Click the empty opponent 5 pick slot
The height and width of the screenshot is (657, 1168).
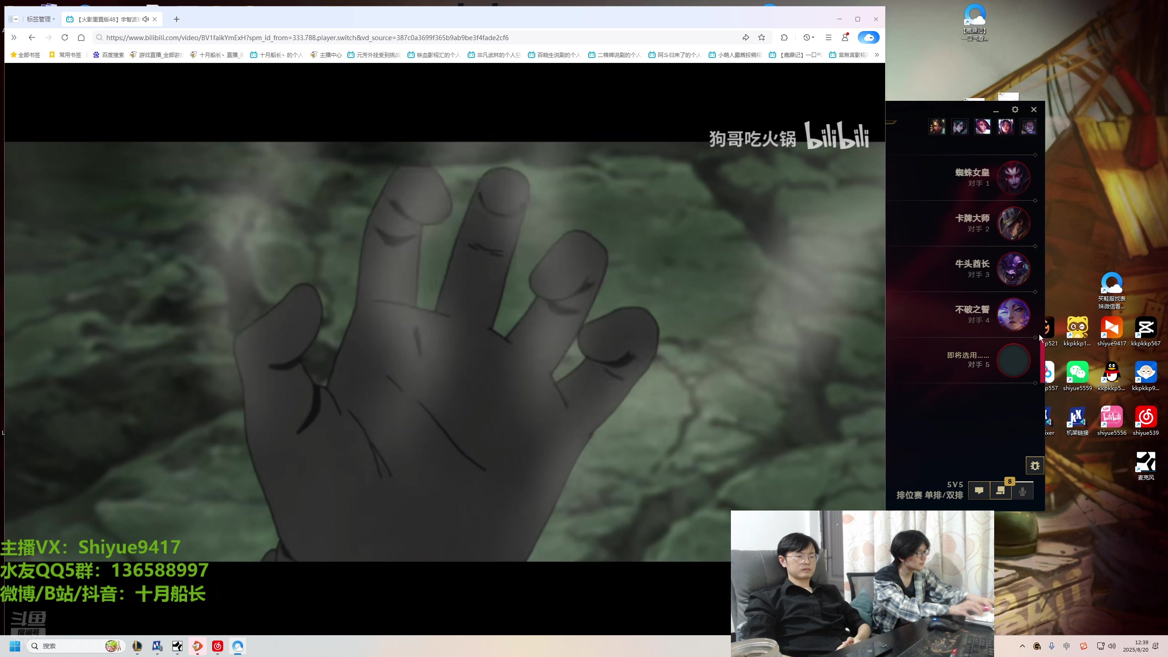[1013, 360]
